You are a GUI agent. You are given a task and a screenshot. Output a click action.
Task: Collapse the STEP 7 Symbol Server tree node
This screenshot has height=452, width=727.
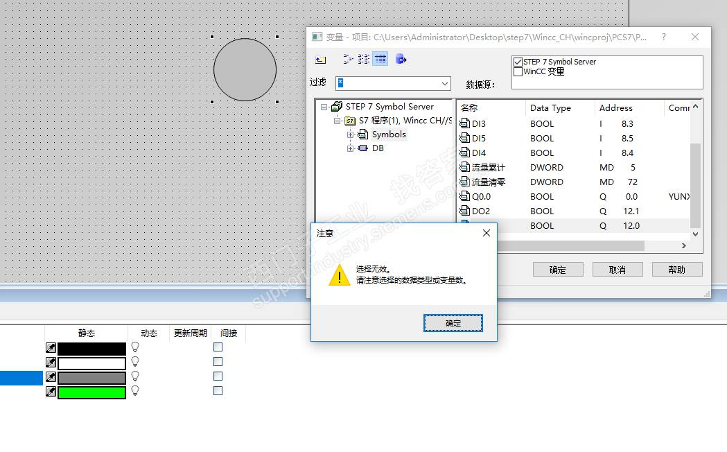click(324, 107)
